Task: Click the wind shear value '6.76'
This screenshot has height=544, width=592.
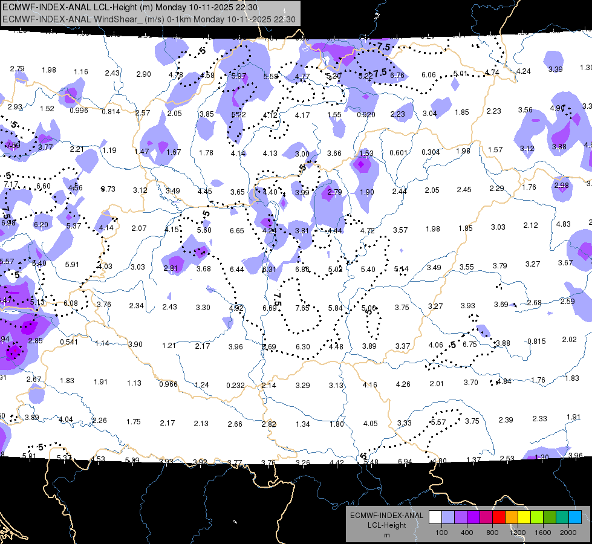Action: click(x=397, y=76)
